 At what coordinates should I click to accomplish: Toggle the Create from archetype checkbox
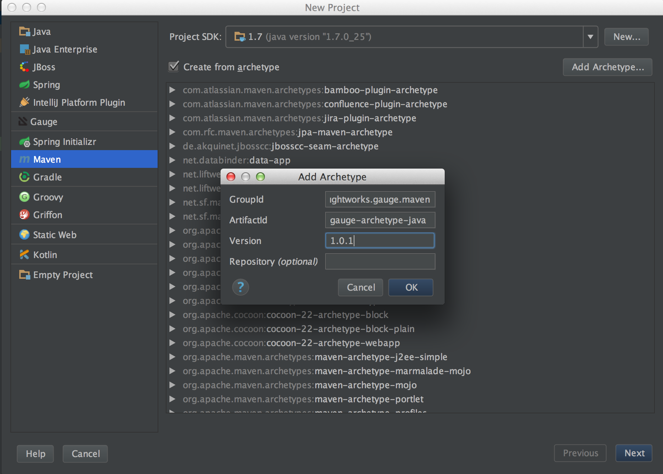point(174,67)
